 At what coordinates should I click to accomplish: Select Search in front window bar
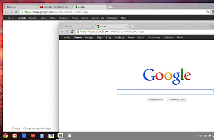78,38
